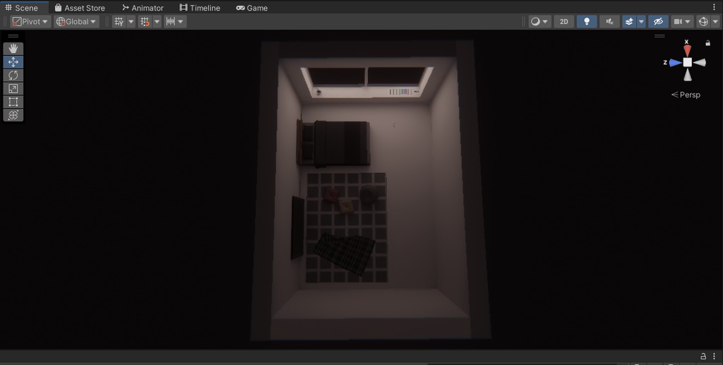Select the combined Transform tool
Viewport: 723px width, 365px height.
click(13, 115)
